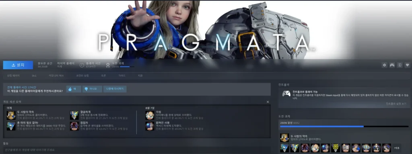412x154 pixels.
Task: Click the 컨트롤러 section heading
Action: (284, 85)
